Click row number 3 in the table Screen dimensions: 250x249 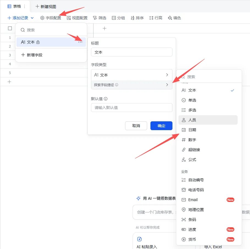[10, 55]
